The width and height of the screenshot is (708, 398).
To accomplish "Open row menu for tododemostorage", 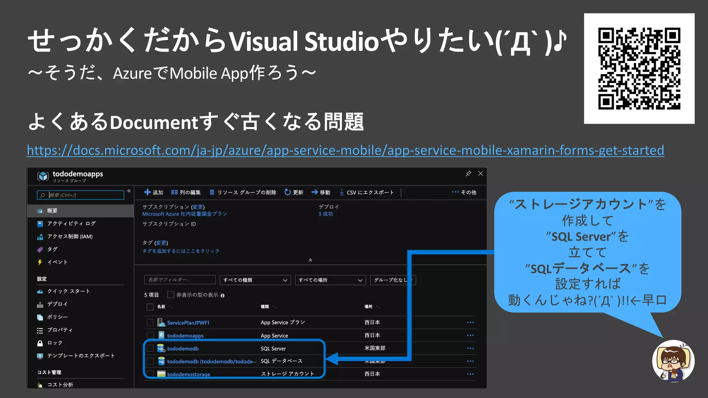I will [471, 374].
